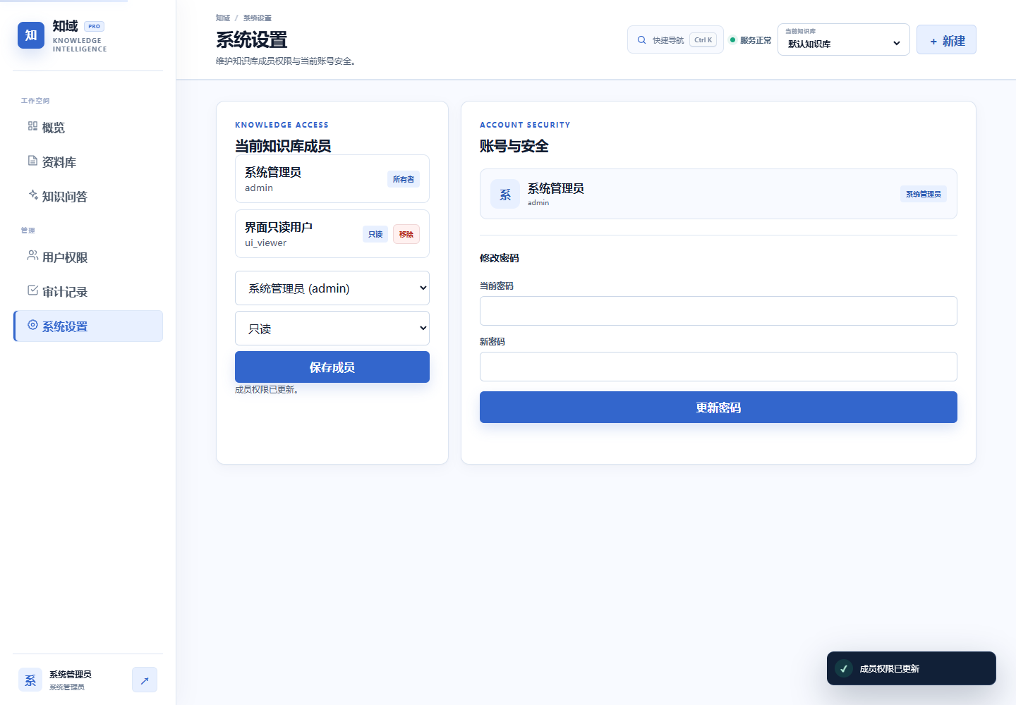Click the 更新密码 button
Viewport: 1016px width, 705px height.
click(x=718, y=407)
